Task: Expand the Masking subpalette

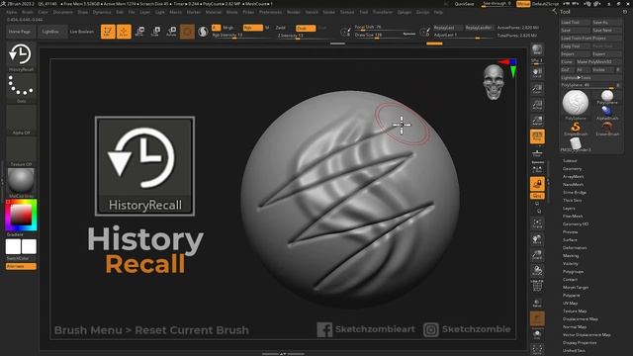Action: pyautogui.click(x=571, y=255)
